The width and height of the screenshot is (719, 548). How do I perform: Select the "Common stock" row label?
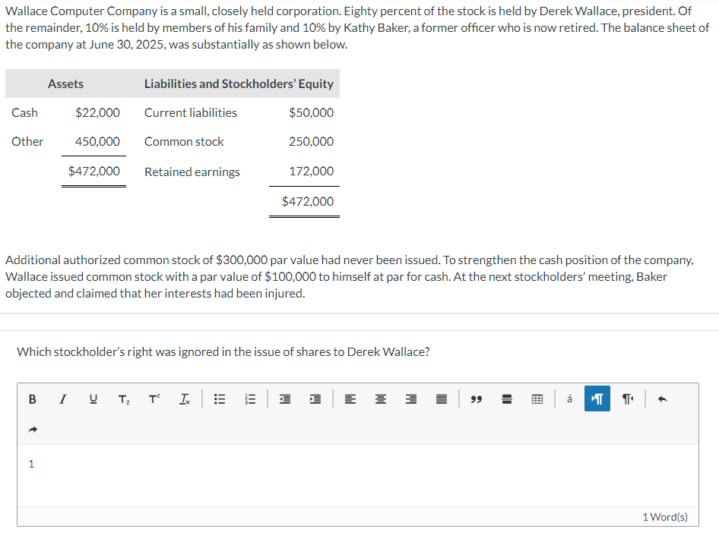tap(184, 141)
